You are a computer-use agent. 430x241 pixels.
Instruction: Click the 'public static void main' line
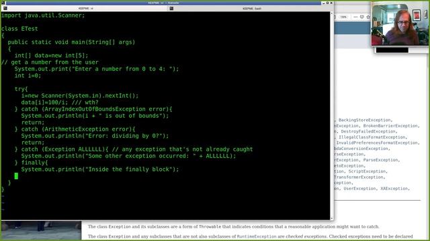[x=71, y=42]
